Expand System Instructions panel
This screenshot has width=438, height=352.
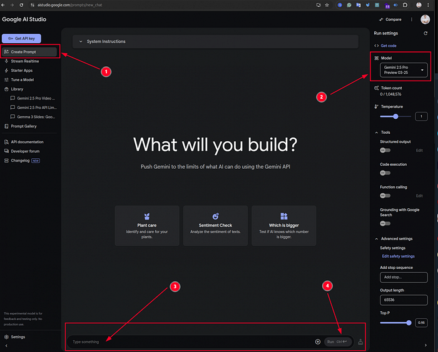coord(215,42)
